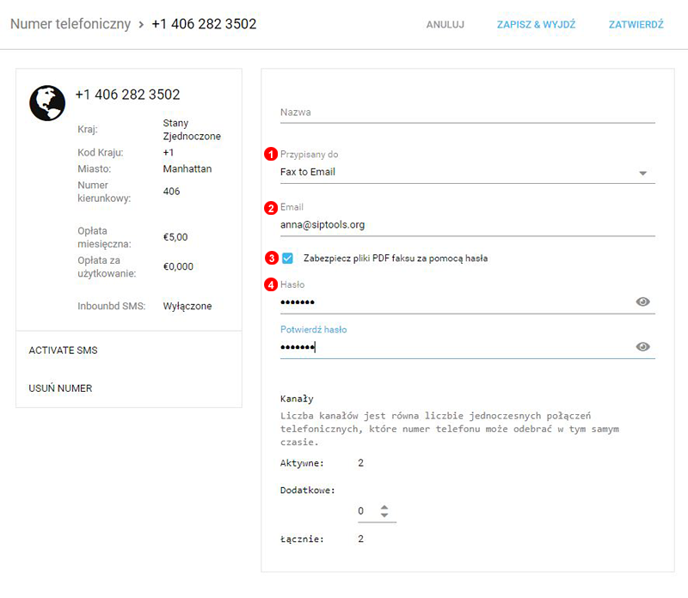Focus the Nazwa input field
The height and width of the screenshot is (598, 688).
point(467,113)
